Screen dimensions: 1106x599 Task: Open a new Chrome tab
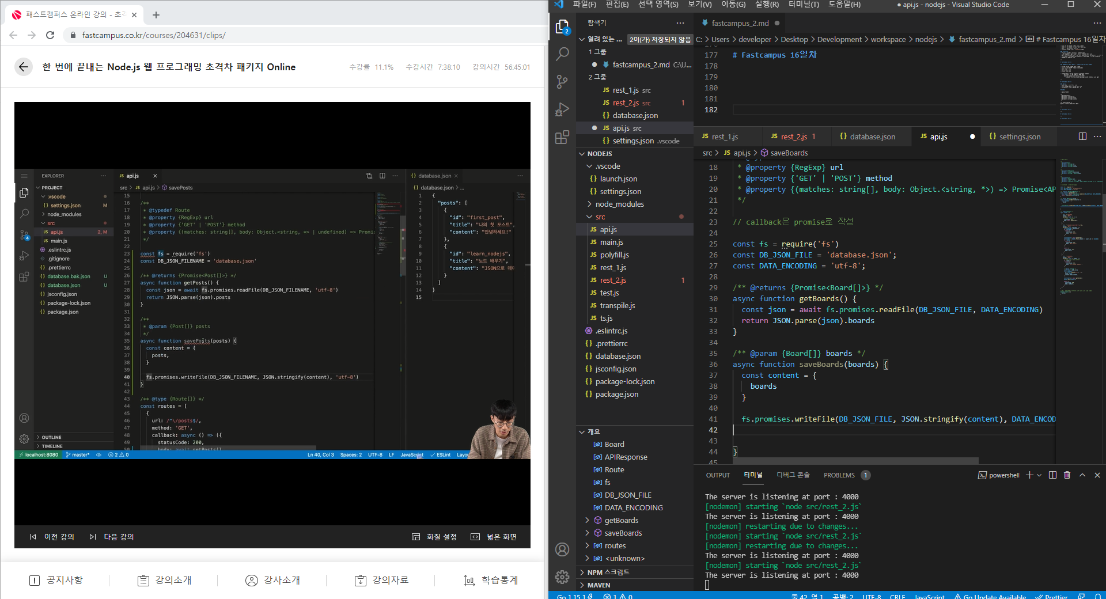pyautogui.click(x=156, y=15)
